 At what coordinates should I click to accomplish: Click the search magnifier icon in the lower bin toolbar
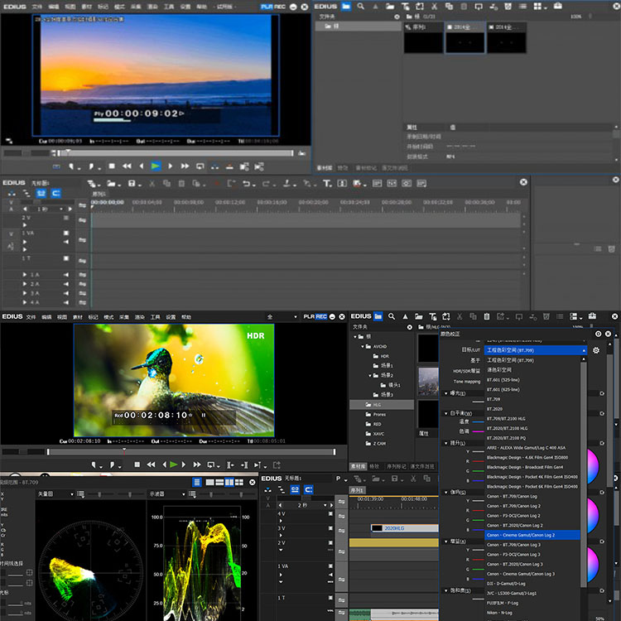[x=393, y=316]
